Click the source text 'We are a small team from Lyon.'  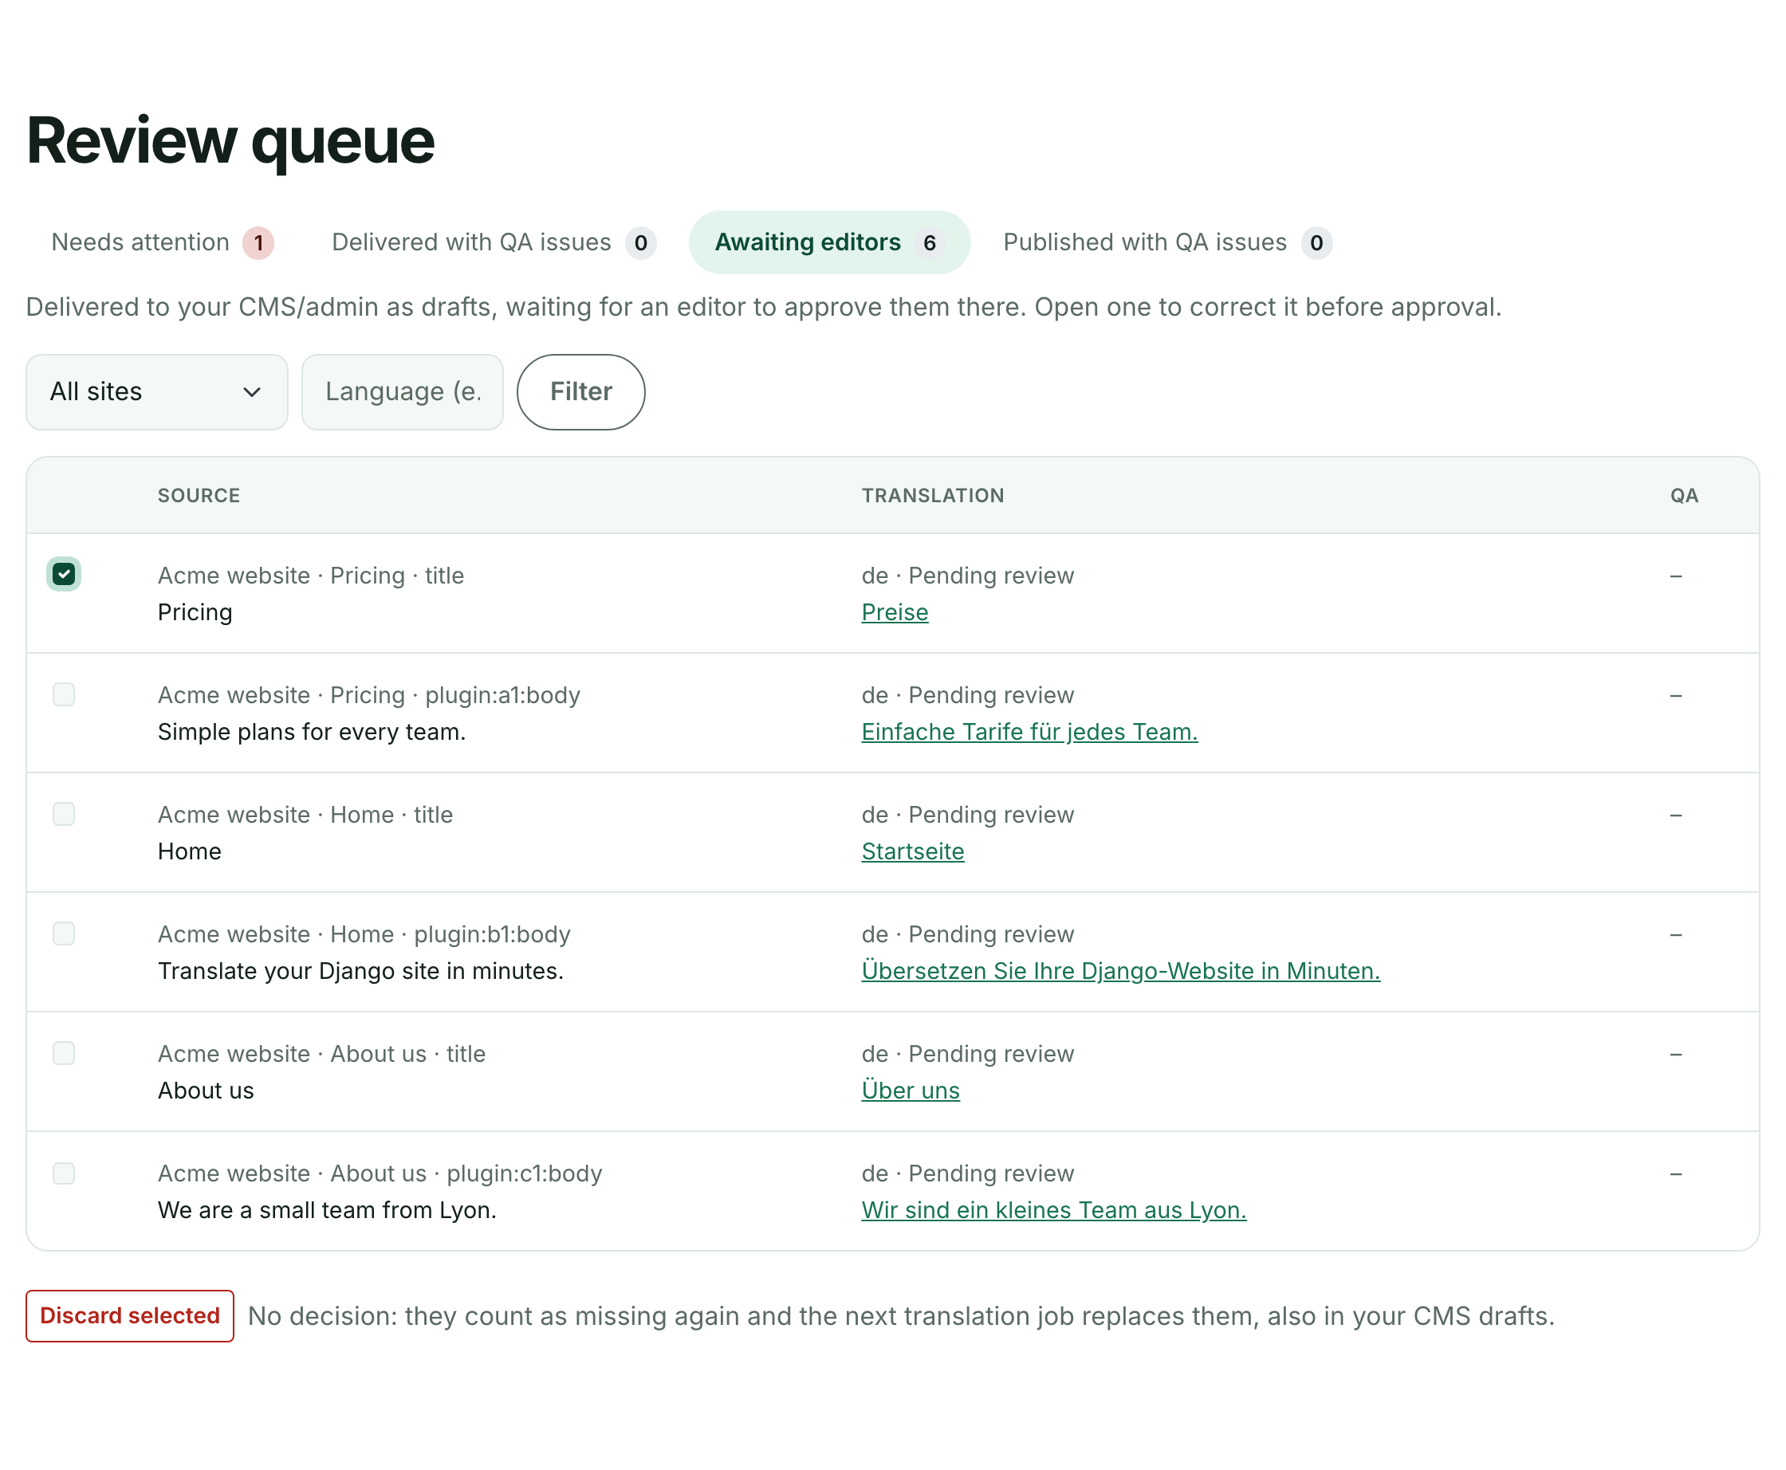point(327,1209)
